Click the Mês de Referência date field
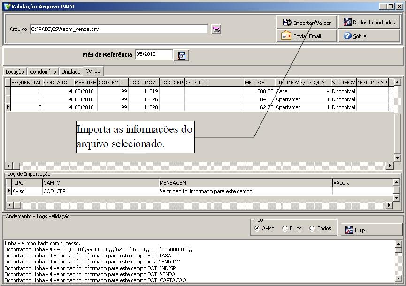This screenshot has height=286, width=406. (x=153, y=55)
